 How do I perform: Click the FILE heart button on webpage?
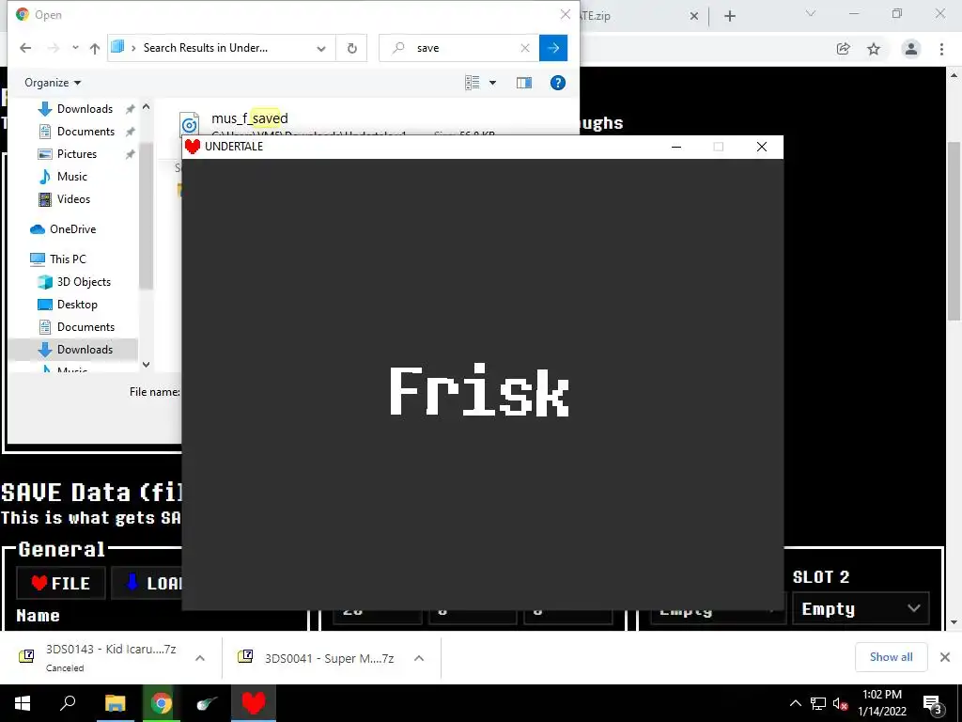[x=61, y=583]
